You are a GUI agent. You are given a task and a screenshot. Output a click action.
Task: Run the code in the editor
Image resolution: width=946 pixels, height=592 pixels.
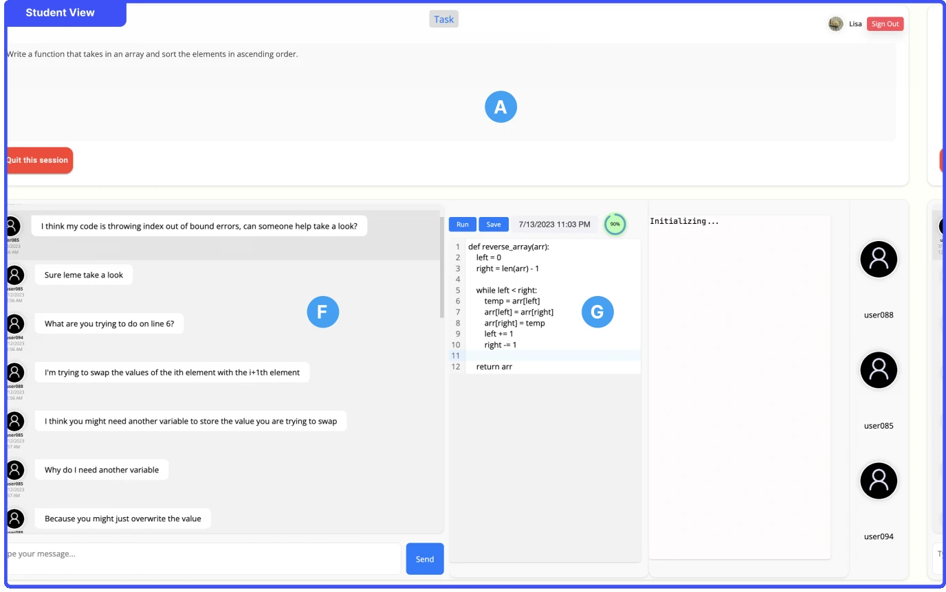click(463, 225)
